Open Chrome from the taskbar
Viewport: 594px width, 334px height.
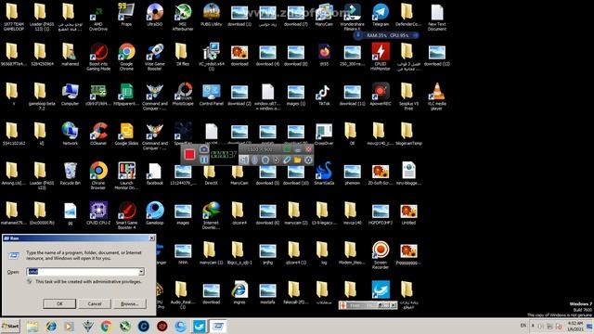point(107,326)
